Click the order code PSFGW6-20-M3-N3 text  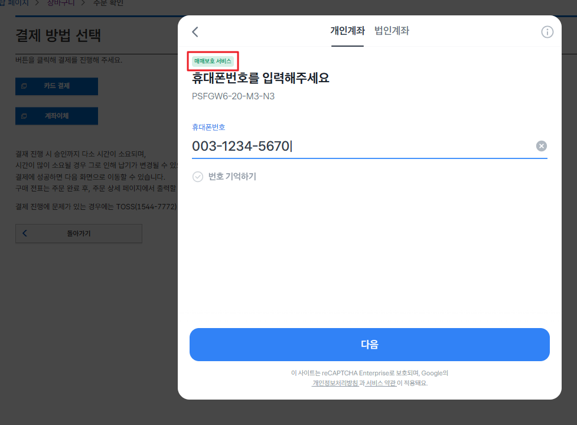click(233, 96)
